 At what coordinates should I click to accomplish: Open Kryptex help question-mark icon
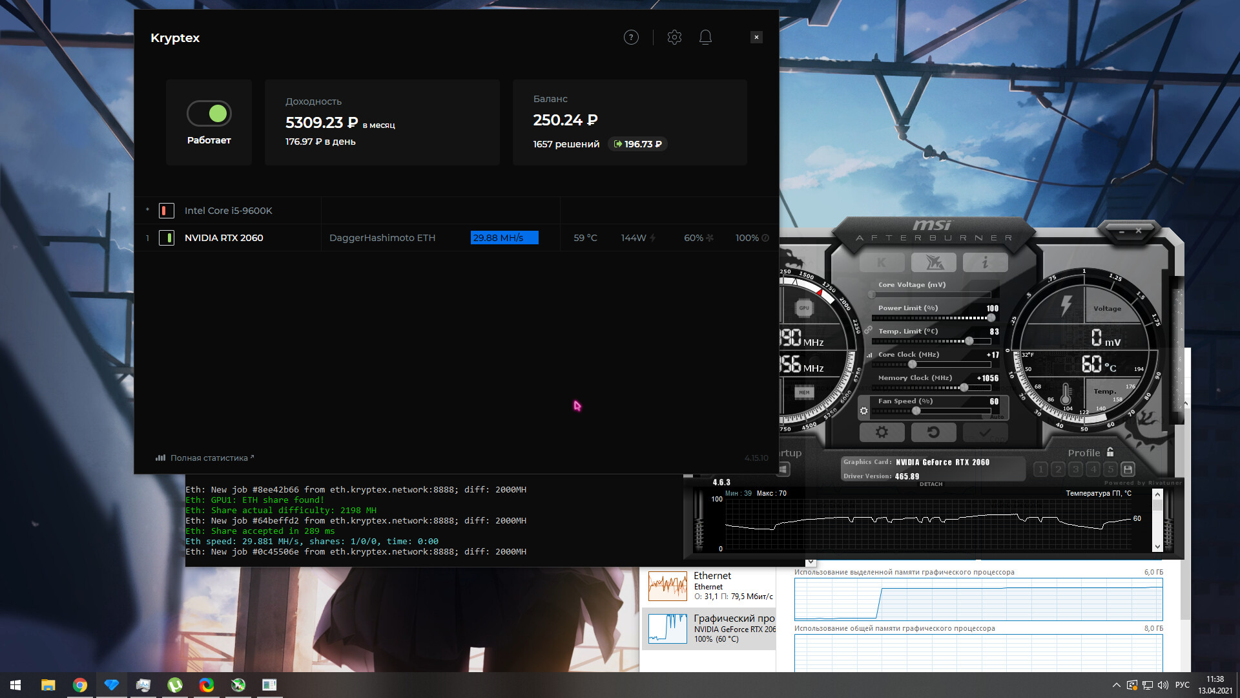(x=631, y=37)
